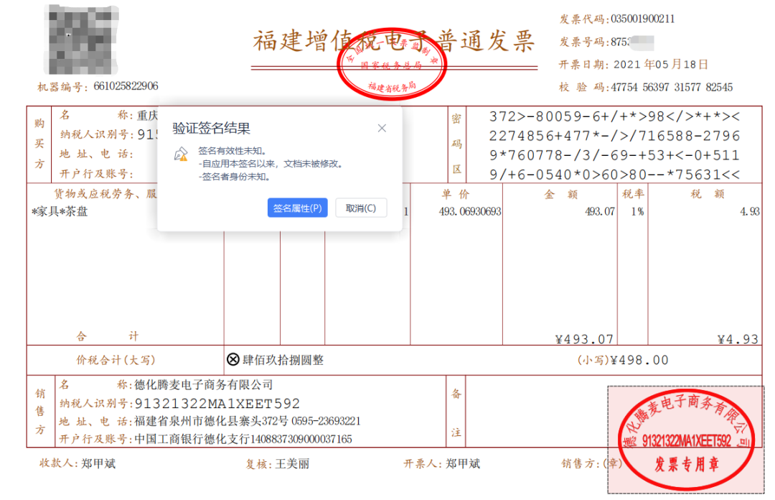Click cipher line starting 9*760778
775x500 pixels.
coord(614,155)
